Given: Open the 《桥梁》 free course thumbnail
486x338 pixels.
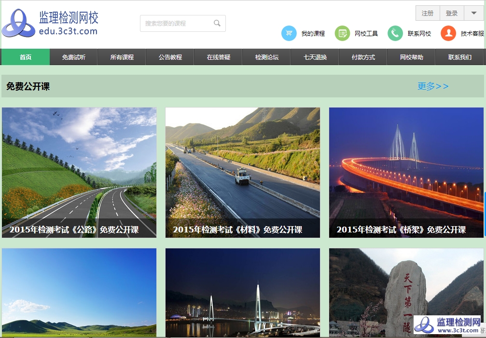Looking at the screenshot, I should 406,172.
